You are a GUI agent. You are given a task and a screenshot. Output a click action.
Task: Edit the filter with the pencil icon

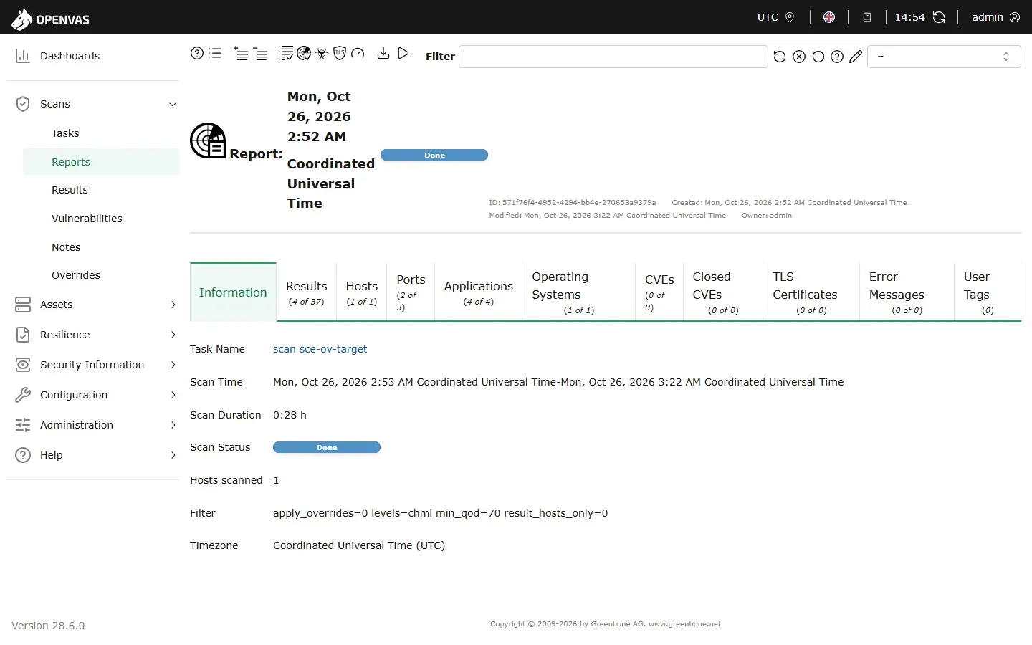click(x=856, y=57)
